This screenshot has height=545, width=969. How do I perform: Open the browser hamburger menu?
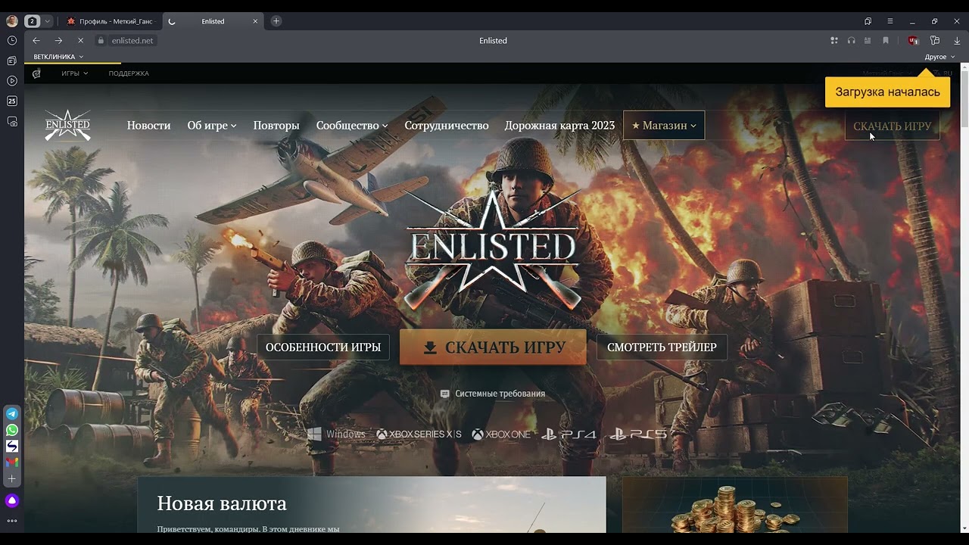coord(890,21)
